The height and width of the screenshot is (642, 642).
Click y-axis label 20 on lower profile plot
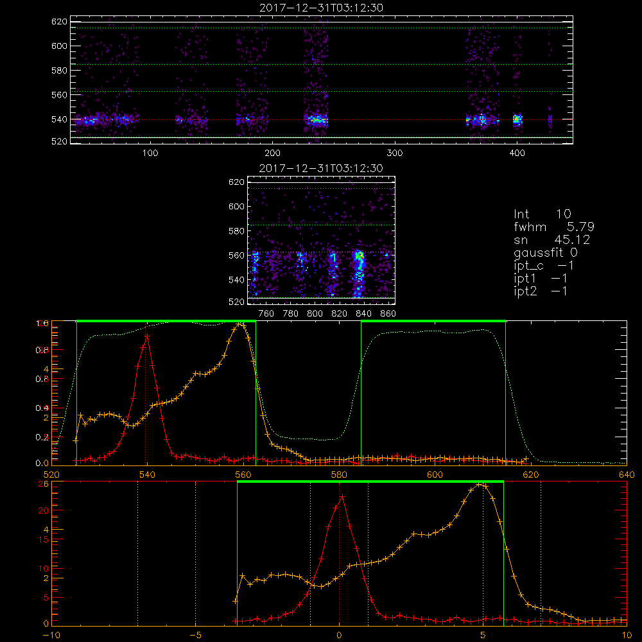[x=44, y=511]
